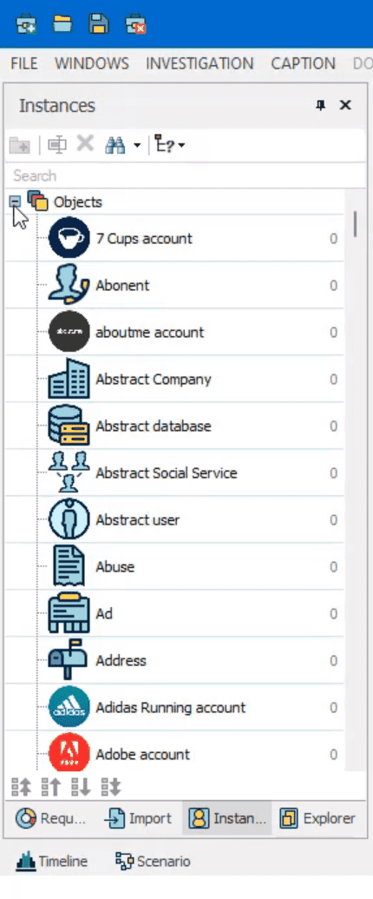Switch to the Import tab
The width and height of the screenshot is (373, 899).
[x=138, y=818]
